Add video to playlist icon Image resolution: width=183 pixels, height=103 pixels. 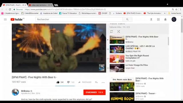(96, 82)
